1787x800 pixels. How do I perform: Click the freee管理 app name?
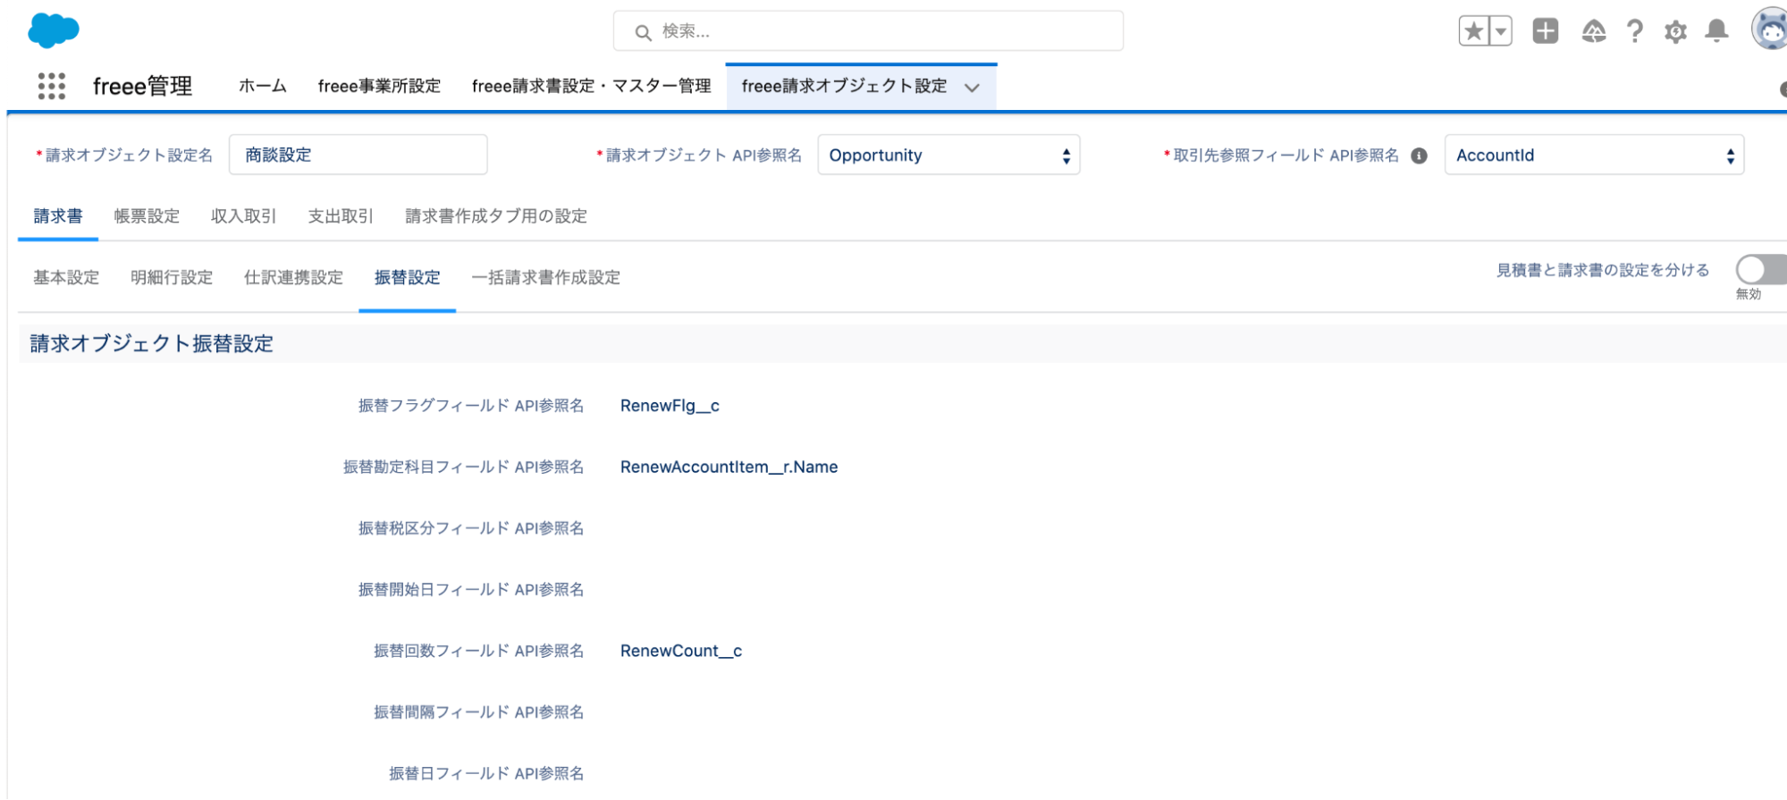pyautogui.click(x=142, y=86)
